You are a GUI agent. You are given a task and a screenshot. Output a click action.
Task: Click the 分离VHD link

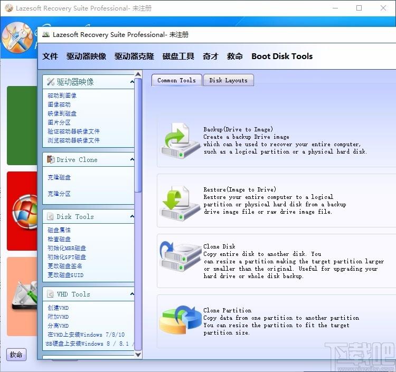point(58,326)
